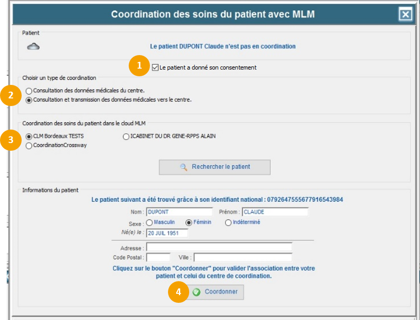
Task: Focus the Code Postal field
Action: click(x=158, y=257)
